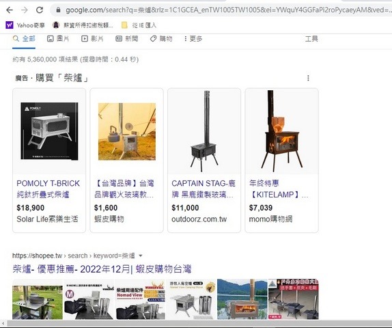Click the red-banner outdoor stove thumbnail

pyautogui.click(x=294, y=299)
